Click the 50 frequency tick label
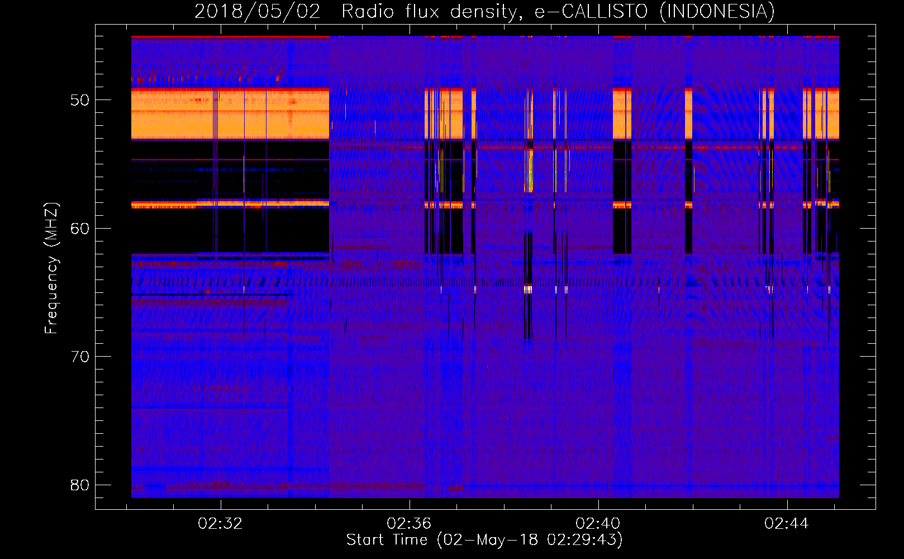The image size is (904, 559). tap(80, 101)
